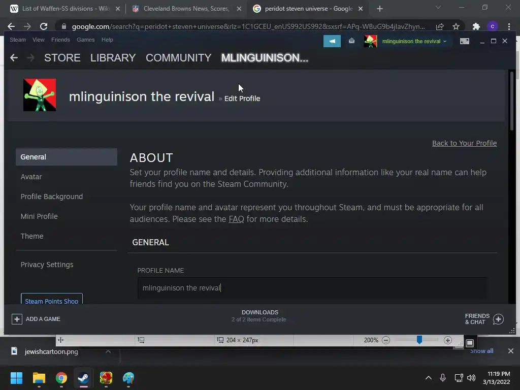Go to the LIBRARY section
The image size is (520, 390).
113,58
